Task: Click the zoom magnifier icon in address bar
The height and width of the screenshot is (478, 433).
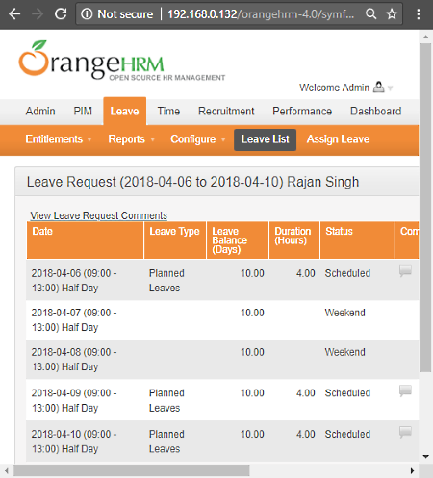Action: (x=371, y=14)
